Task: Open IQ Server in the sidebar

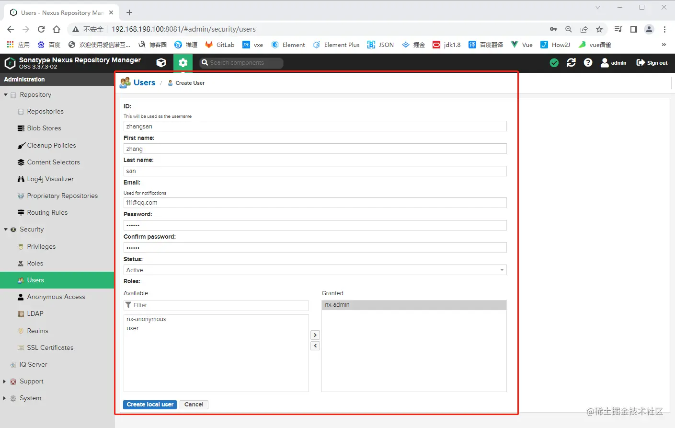Action: point(33,364)
